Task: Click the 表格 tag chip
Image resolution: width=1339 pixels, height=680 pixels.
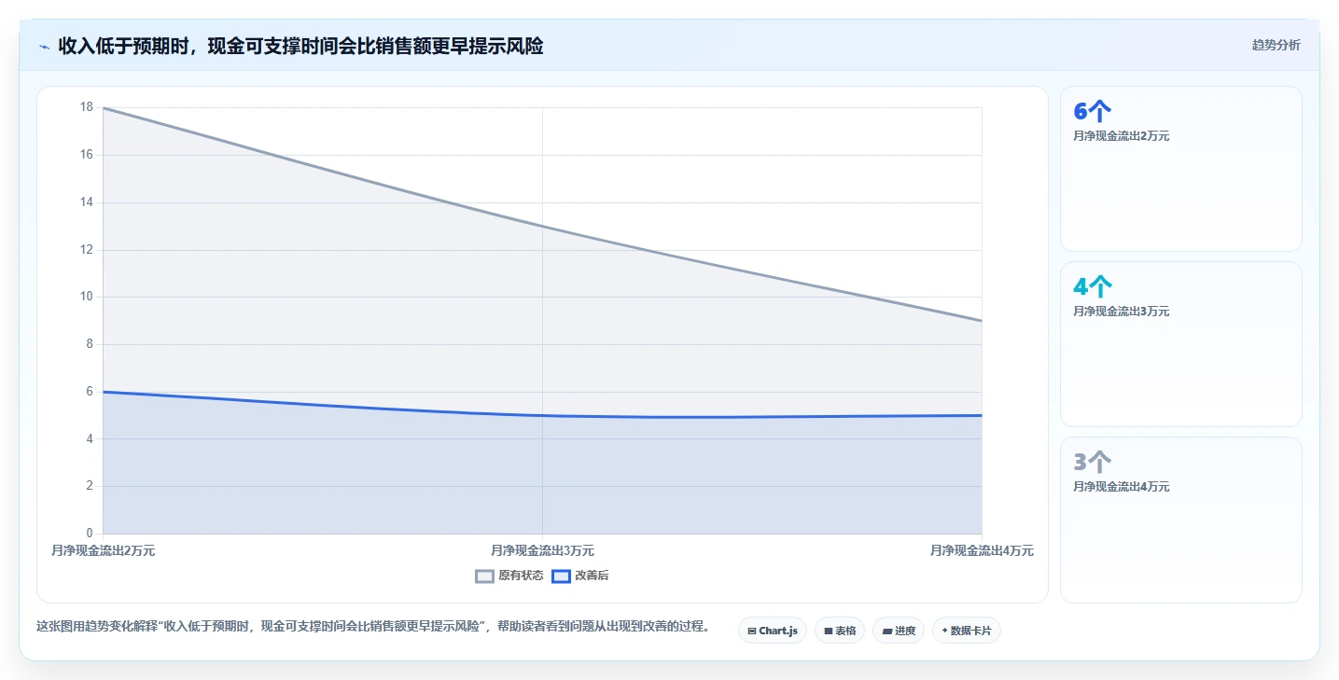Action: (840, 631)
